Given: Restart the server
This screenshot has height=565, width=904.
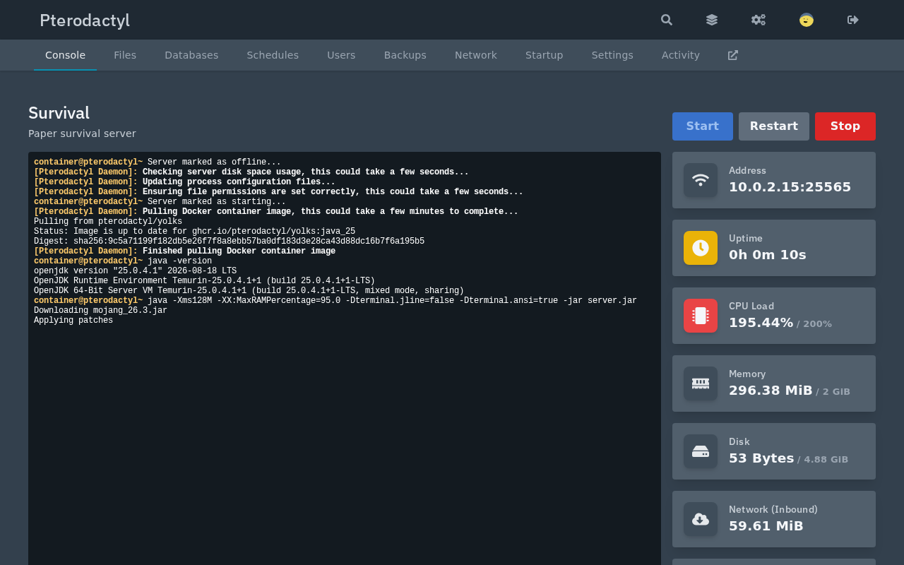Looking at the screenshot, I should point(774,126).
